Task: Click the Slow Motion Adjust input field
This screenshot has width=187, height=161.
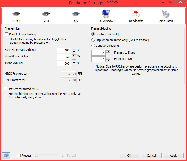Action: coord(64,57)
